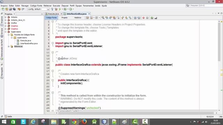Screen dimensions: 223x125
Task: Click Clean and Build Project icon
Action: 56,9
